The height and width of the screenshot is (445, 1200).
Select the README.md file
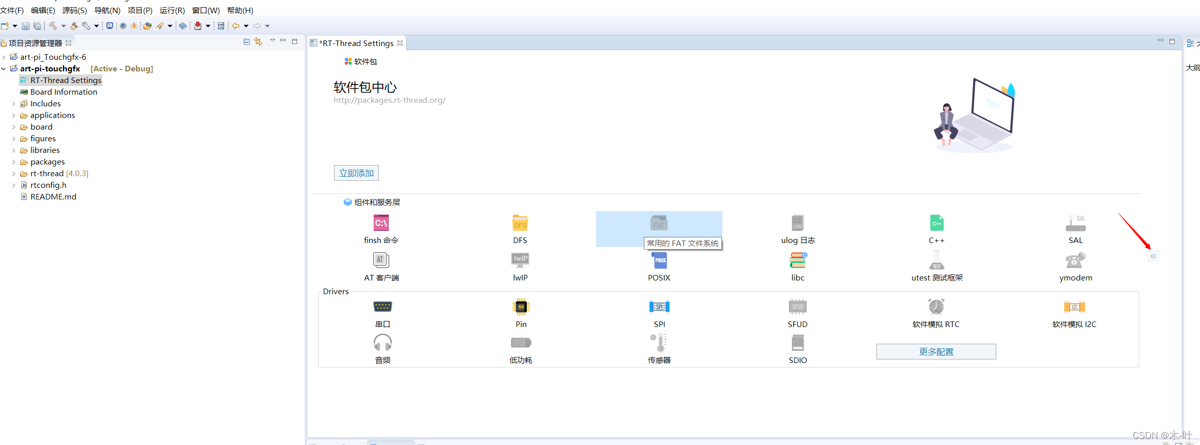[48, 197]
